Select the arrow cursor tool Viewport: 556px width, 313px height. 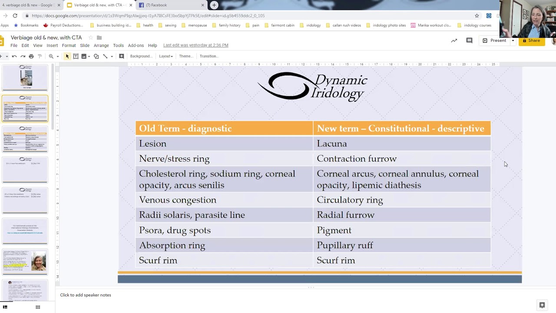point(67,56)
